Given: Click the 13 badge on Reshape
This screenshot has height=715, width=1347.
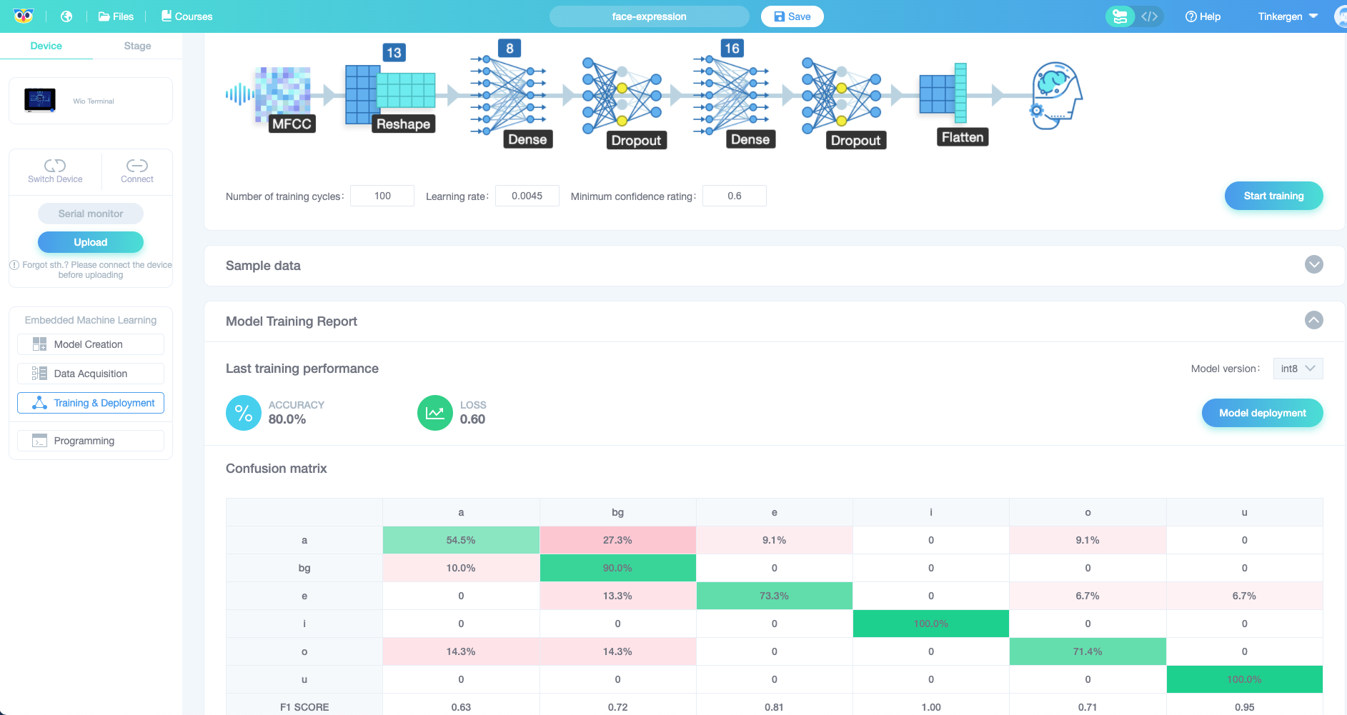Looking at the screenshot, I should click(394, 52).
